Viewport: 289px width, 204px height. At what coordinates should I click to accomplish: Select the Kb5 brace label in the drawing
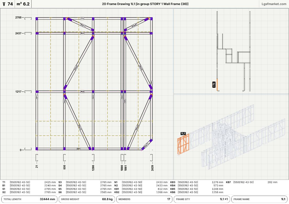coord(141,68)
